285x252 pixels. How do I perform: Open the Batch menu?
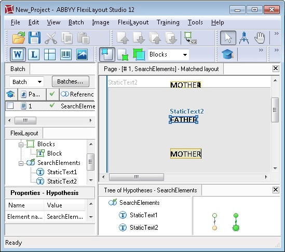76,22
